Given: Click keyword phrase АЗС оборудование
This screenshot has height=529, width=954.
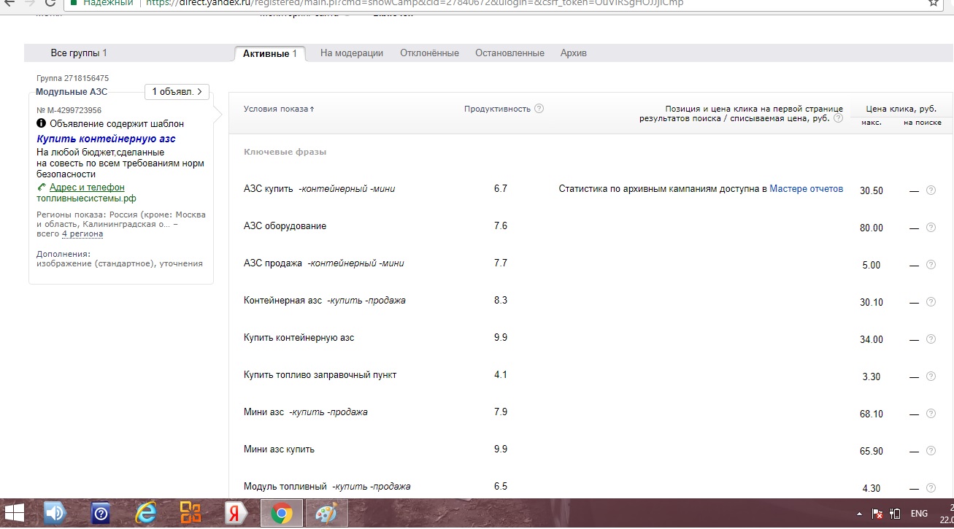Looking at the screenshot, I should pyautogui.click(x=285, y=226).
